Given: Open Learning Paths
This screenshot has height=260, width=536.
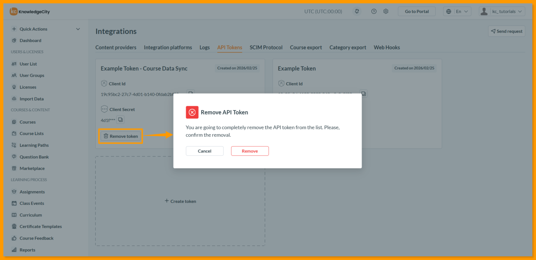Looking at the screenshot, I should pos(34,145).
